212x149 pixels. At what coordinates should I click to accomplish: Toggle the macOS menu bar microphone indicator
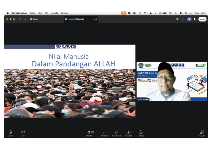[123, 13]
